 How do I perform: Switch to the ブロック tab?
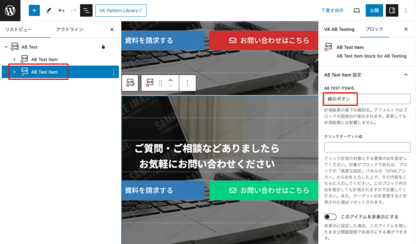[x=374, y=29]
